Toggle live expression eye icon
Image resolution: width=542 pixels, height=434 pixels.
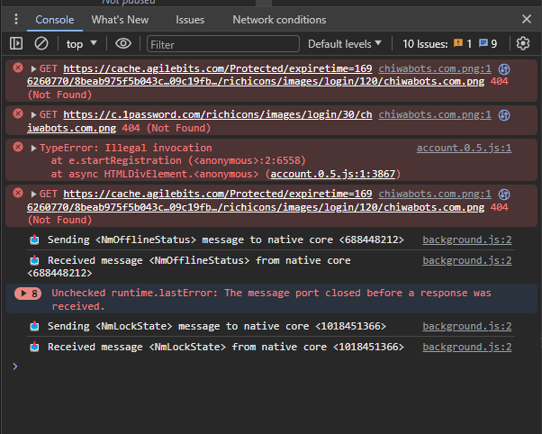[123, 43]
